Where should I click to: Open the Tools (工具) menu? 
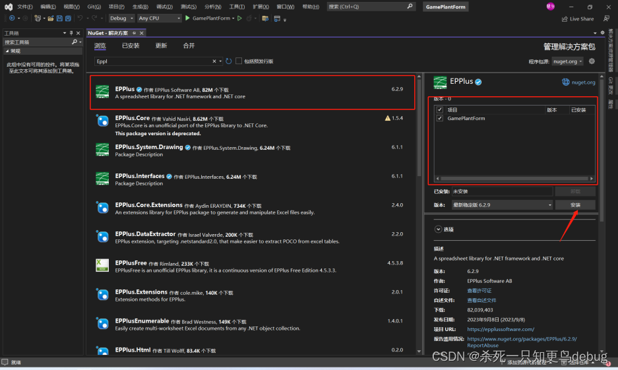(x=237, y=7)
